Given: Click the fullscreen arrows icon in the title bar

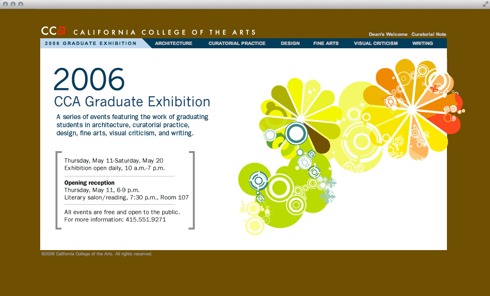Looking at the screenshot, I should 486,4.
